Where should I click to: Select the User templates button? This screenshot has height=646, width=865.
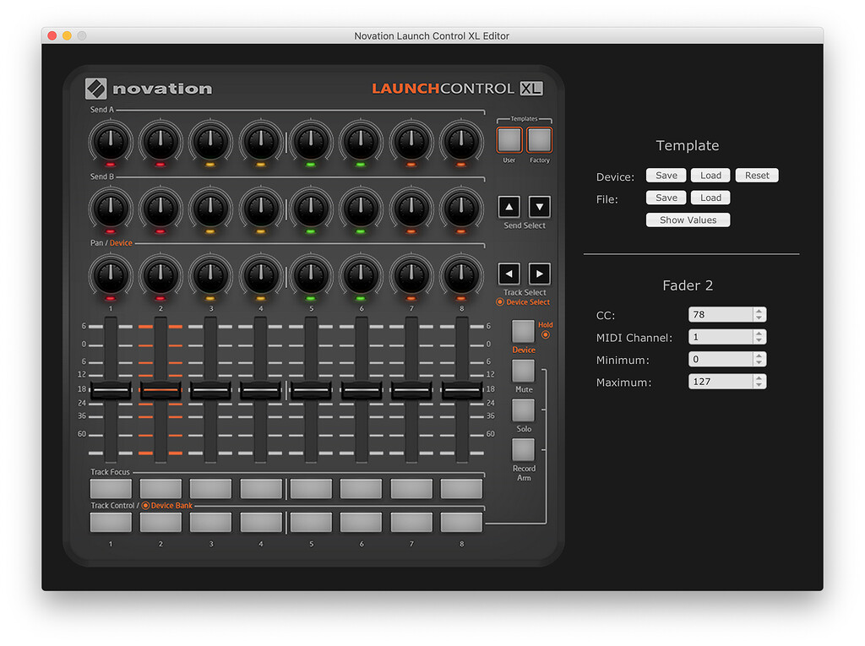point(509,139)
